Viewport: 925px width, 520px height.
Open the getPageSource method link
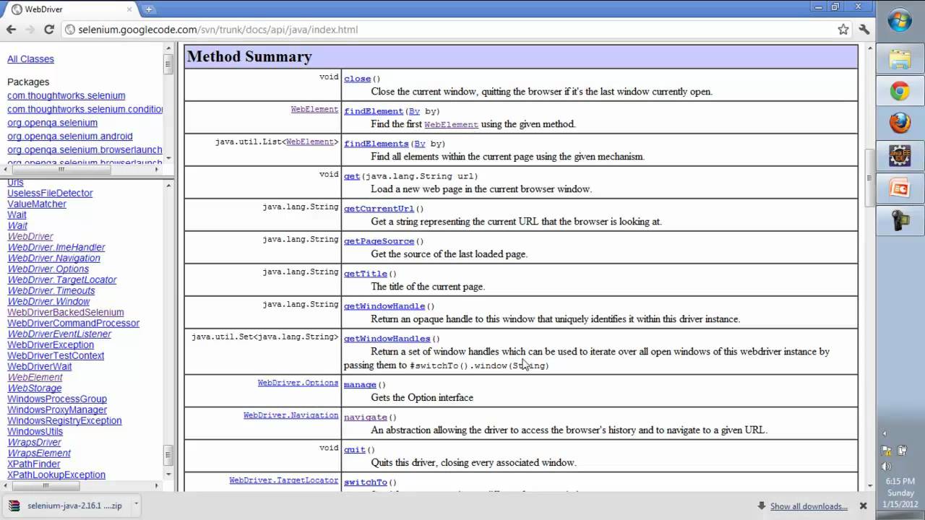point(379,241)
